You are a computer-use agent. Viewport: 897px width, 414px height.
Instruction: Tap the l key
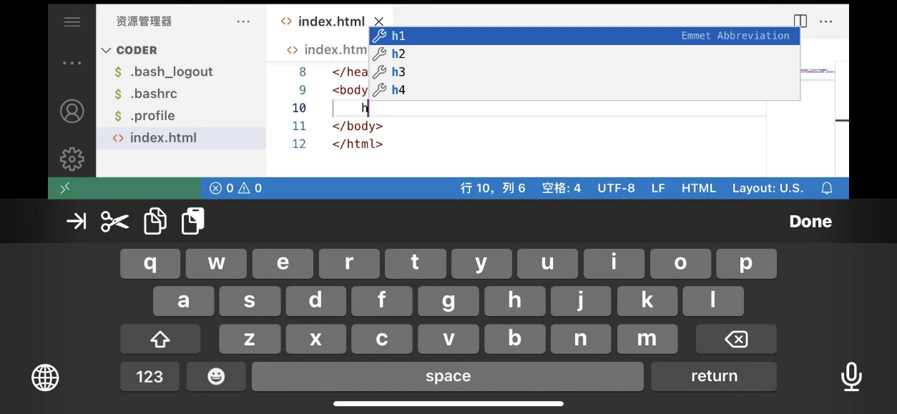click(713, 301)
